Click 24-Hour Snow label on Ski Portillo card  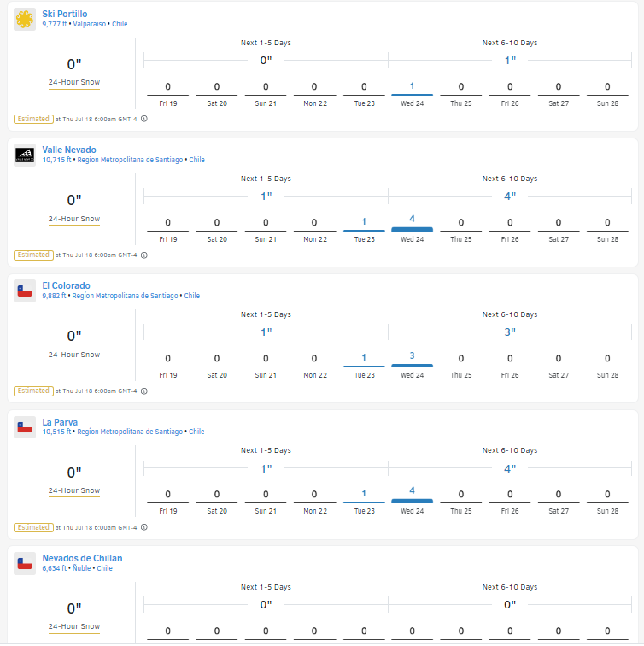[74, 82]
